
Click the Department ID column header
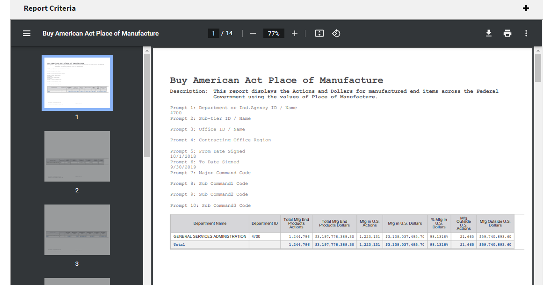[x=265, y=223]
